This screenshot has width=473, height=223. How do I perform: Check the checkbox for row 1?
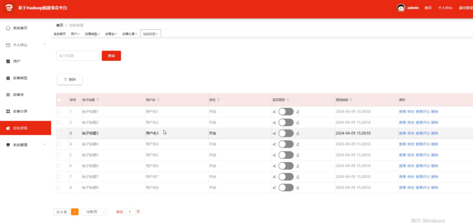pos(59,111)
